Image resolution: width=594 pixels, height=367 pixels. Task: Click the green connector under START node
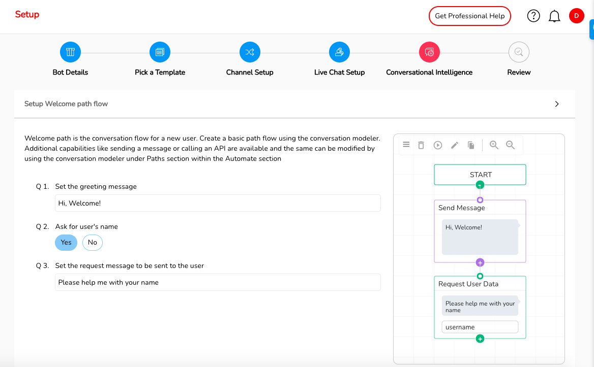(x=480, y=185)
